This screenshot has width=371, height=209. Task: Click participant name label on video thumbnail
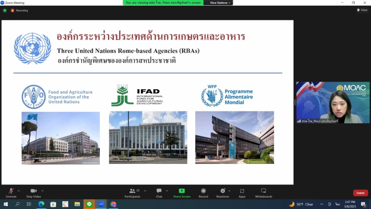coord(318,121)
